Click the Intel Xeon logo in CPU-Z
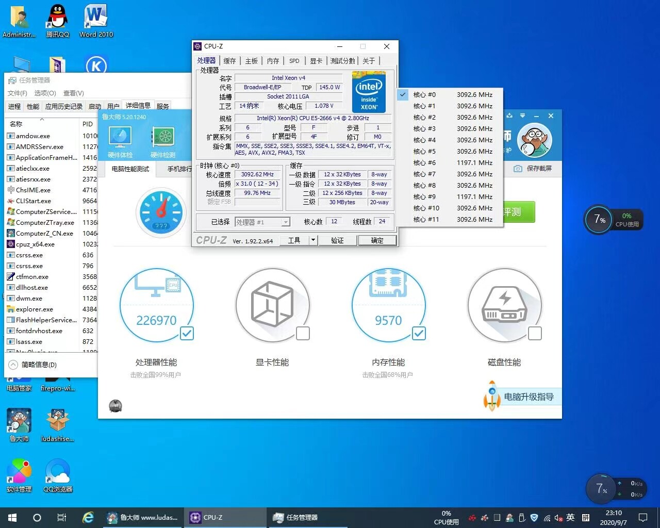The image size is (660, 528). (369, 92)
